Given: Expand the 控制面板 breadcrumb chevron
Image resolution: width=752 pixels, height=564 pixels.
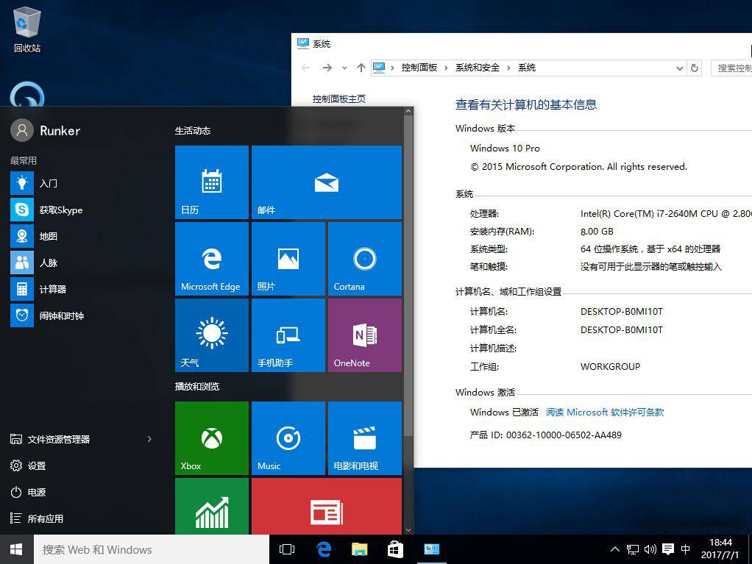Looking at the screenshot, I should point(447,68).
